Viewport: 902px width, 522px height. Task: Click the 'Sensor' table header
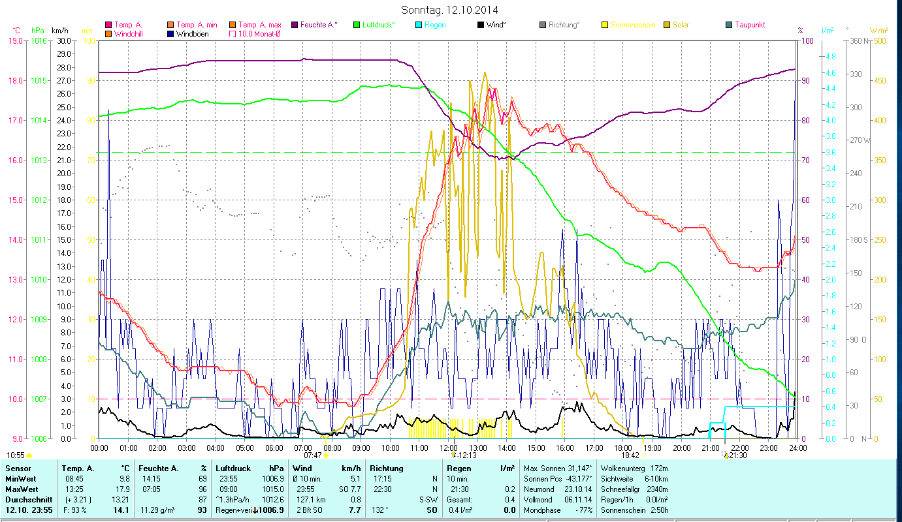coord(18,468)
